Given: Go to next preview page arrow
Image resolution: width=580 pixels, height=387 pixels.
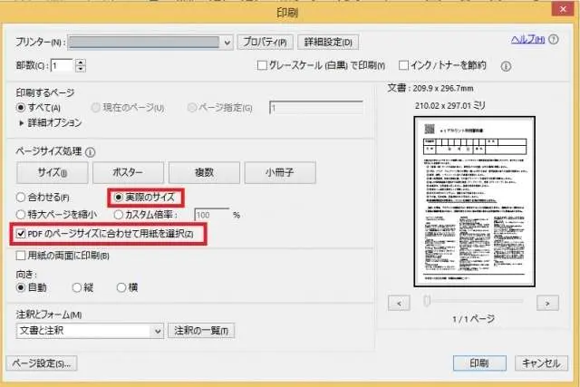Looking at the screenshot, I should click(546, 303).
